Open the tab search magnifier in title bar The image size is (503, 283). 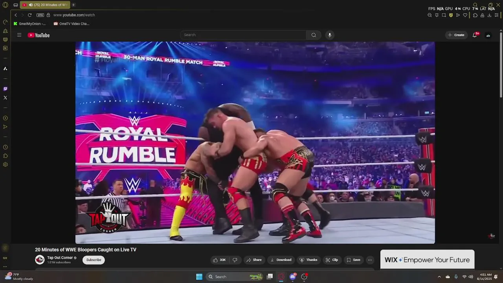pos(475,5)
